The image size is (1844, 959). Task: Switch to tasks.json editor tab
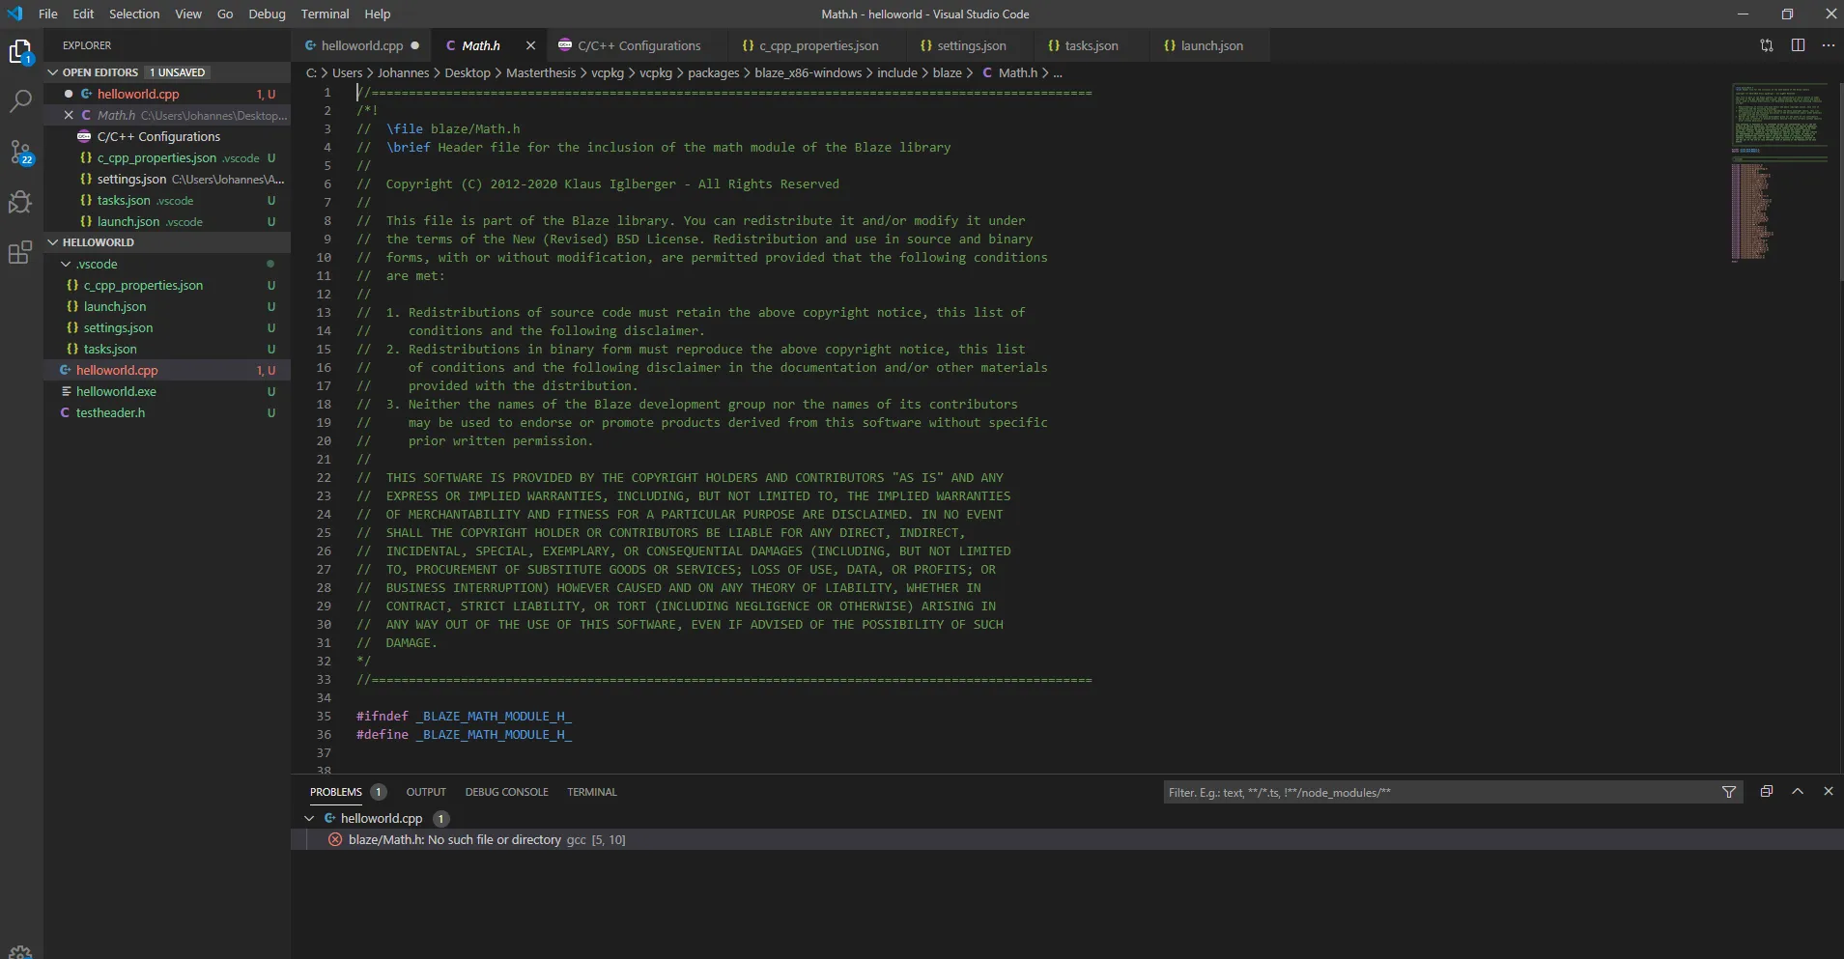point(1091,45)
